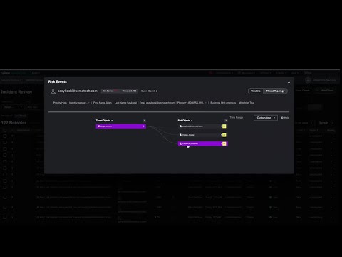Open Help in the Risk Events dialog
Viewport: 342px width, 257px height.
coord(285,118)
